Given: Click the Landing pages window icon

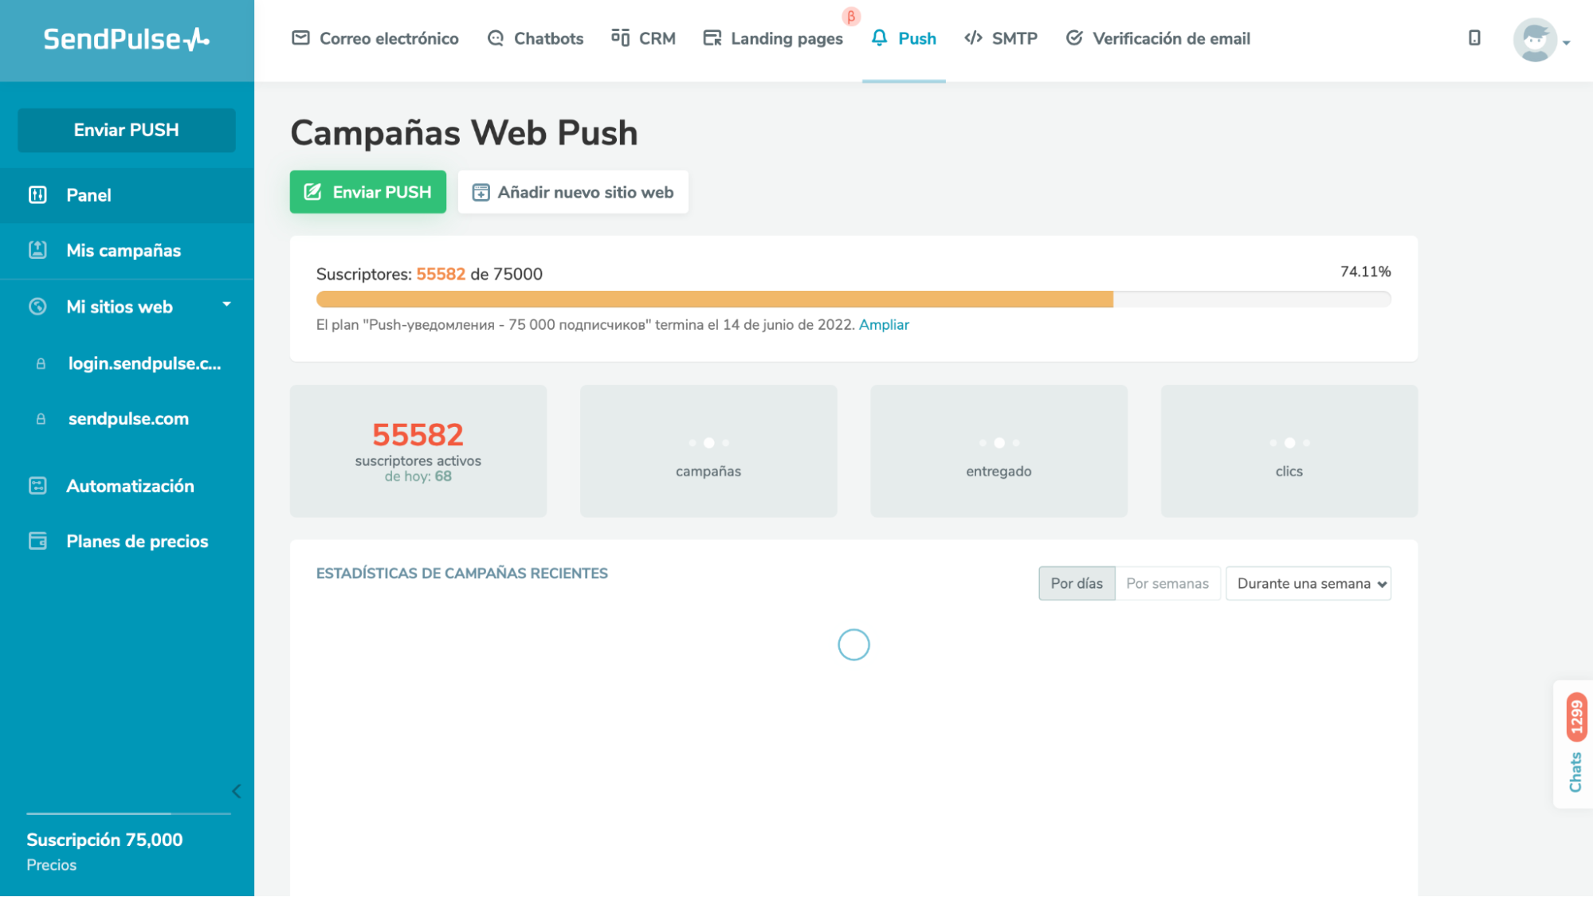Looking at the screenshot, I should click(x=712, y=38).
